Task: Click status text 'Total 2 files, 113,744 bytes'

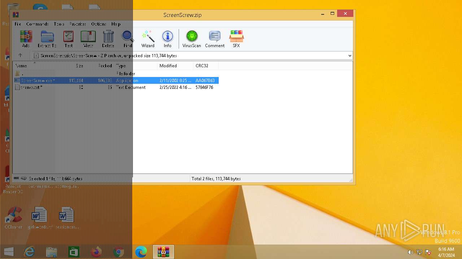Action: pos(216,179)
